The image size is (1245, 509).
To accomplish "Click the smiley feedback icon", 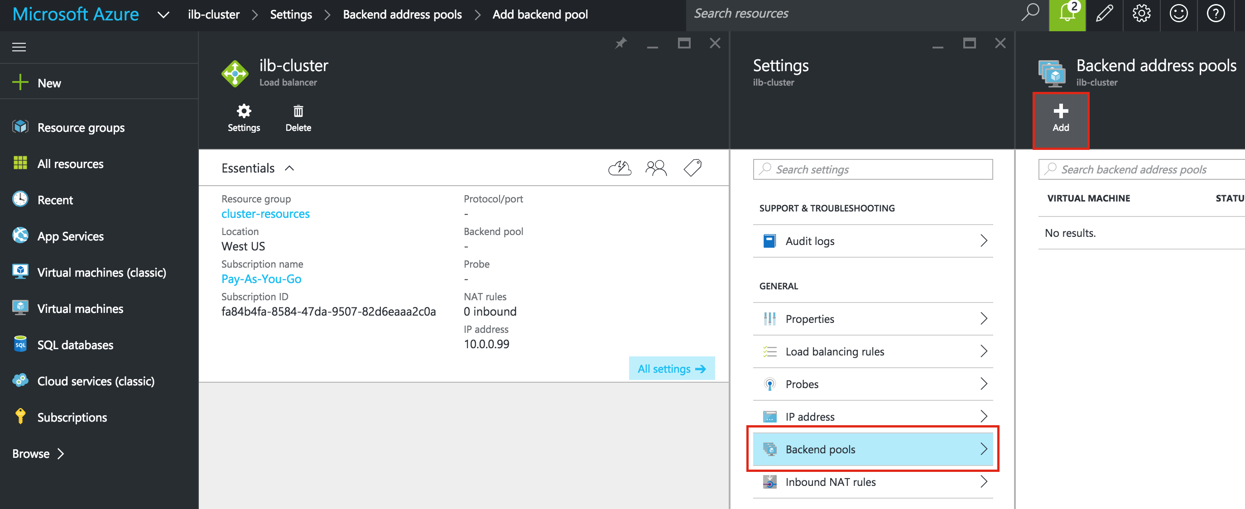I will [1178, 14].
